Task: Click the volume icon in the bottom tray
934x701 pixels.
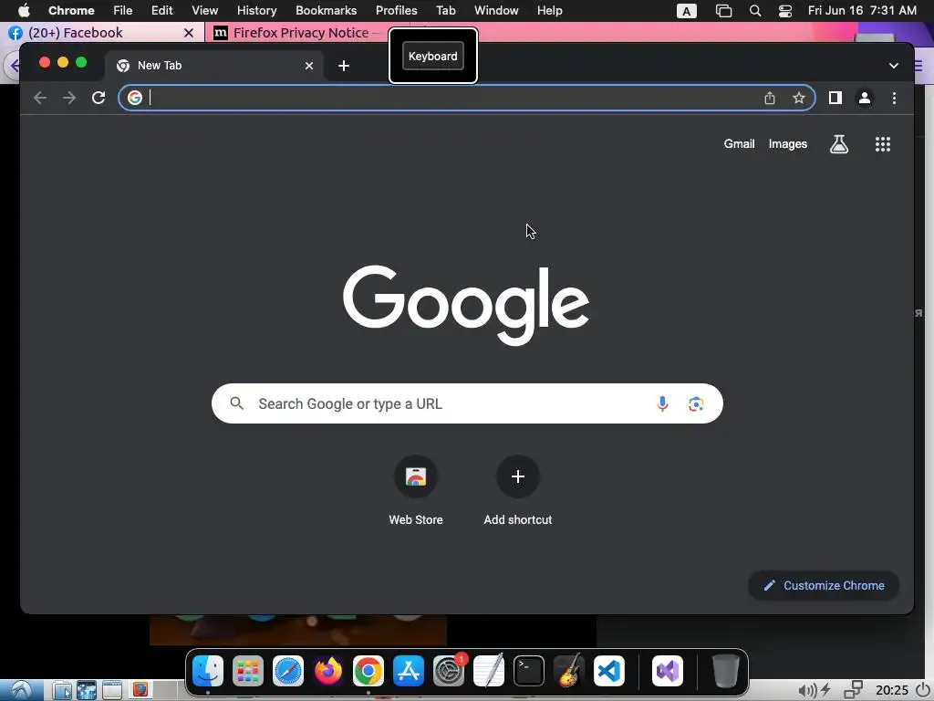Action: tap(807, 690)
